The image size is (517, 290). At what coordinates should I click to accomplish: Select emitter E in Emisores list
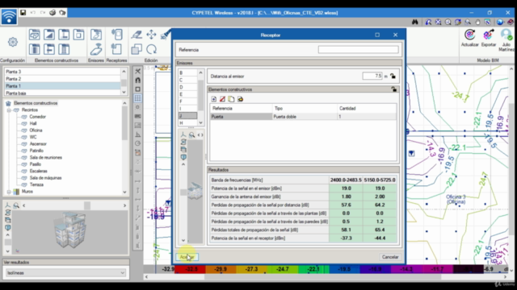point(187,94)
